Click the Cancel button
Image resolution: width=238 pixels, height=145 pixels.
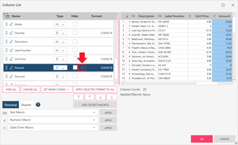[225, 139]
